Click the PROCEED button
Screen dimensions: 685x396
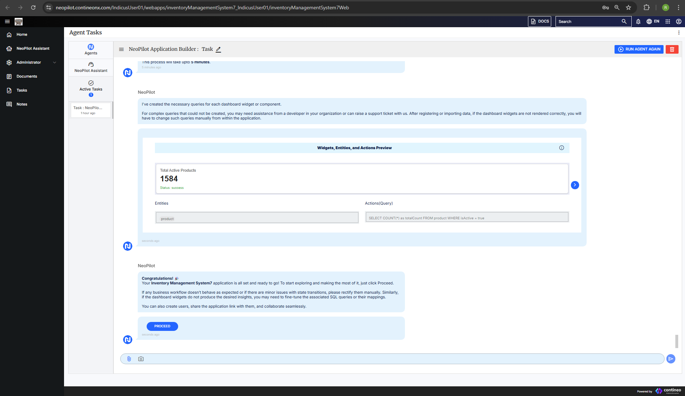[x=162, y=326]
